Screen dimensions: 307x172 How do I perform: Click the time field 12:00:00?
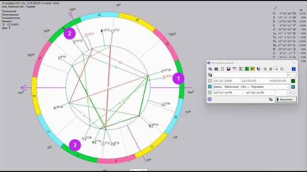click(255, 81)
